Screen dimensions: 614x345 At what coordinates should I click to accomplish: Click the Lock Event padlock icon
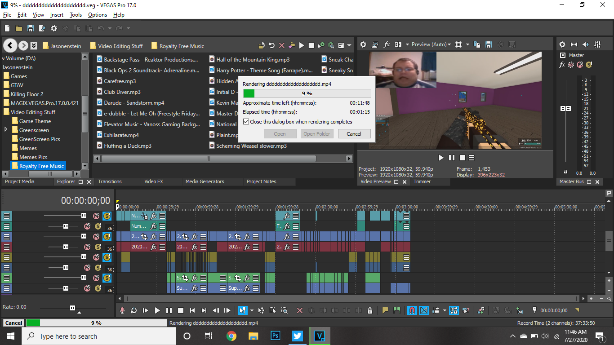tap(370, 310)
